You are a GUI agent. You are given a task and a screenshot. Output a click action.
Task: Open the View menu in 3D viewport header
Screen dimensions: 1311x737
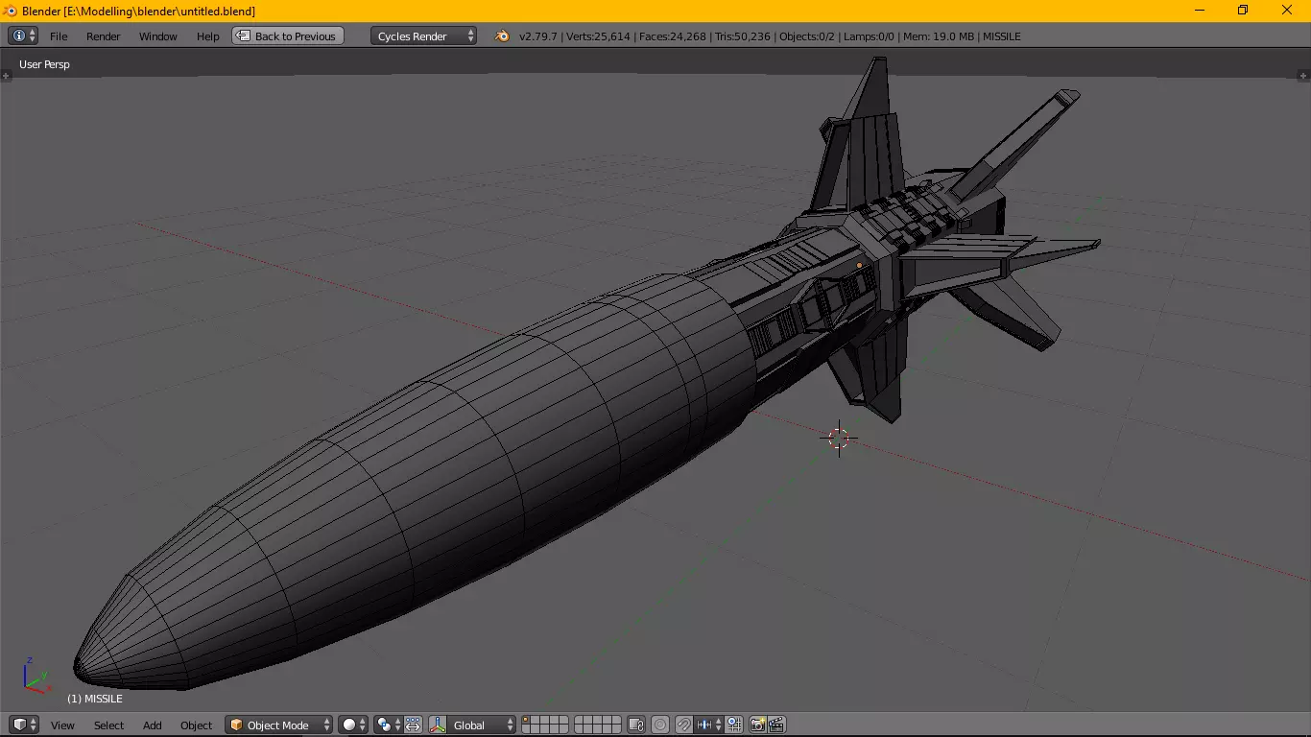coord(62,725)
